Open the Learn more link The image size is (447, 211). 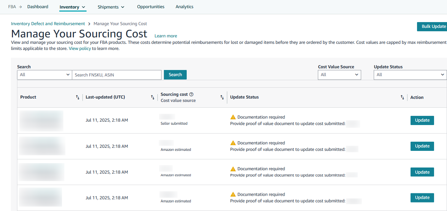tap(166, 36)
